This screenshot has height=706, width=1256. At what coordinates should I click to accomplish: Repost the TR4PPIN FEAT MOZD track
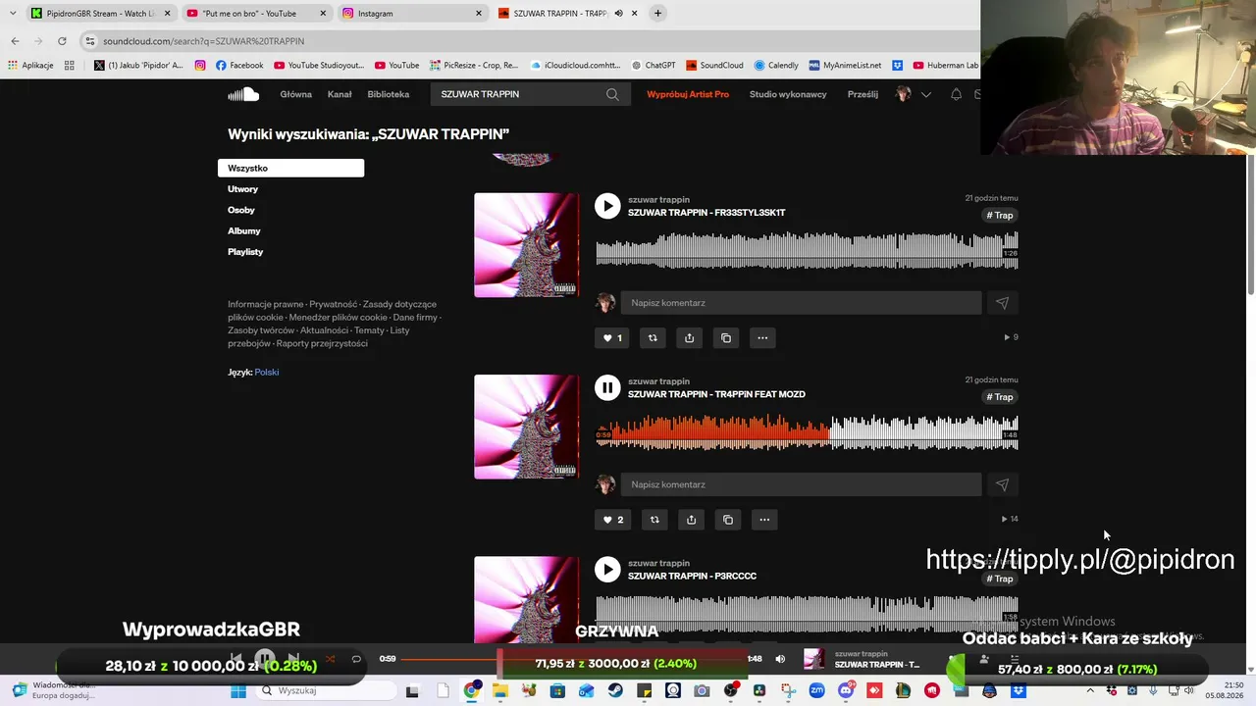click(654, 520)
